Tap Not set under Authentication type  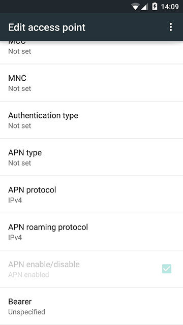[x=19, y=125]
